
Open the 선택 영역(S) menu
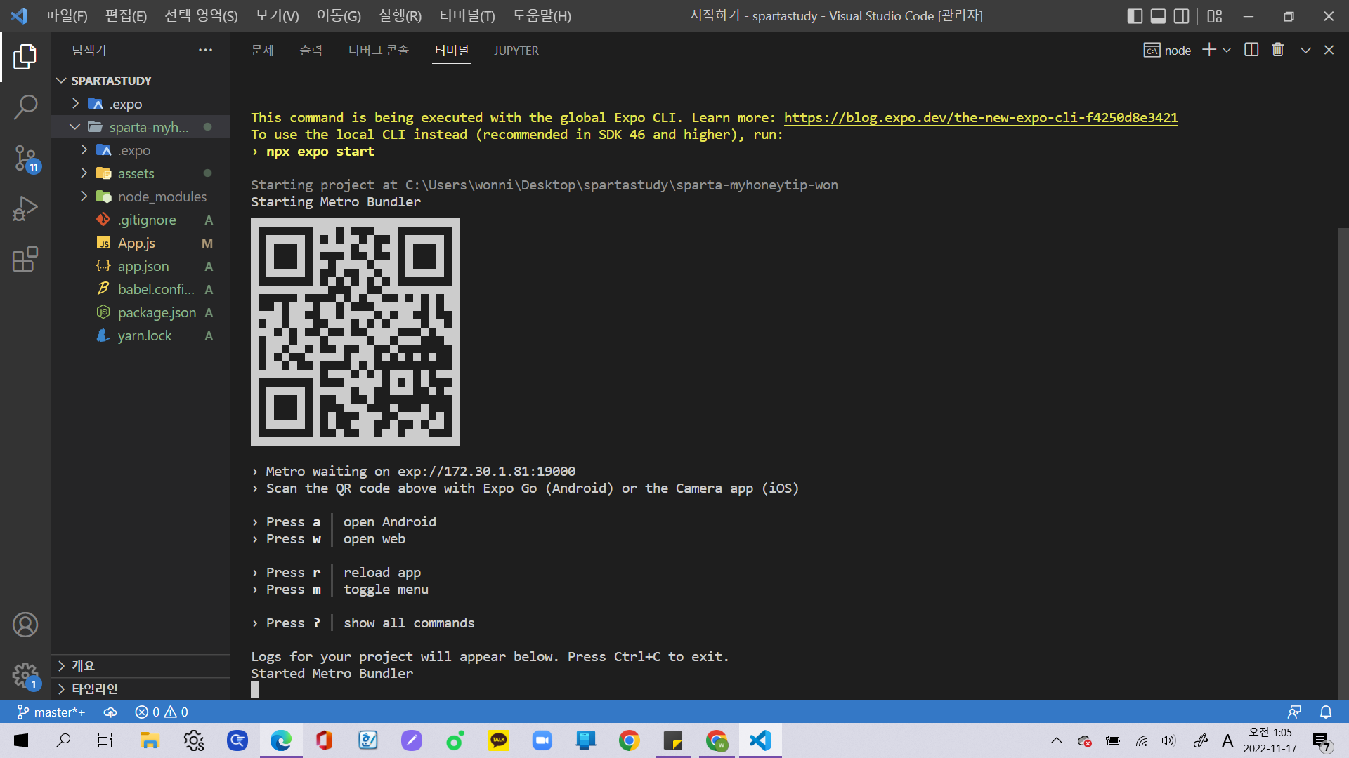(x=201, y=16)
